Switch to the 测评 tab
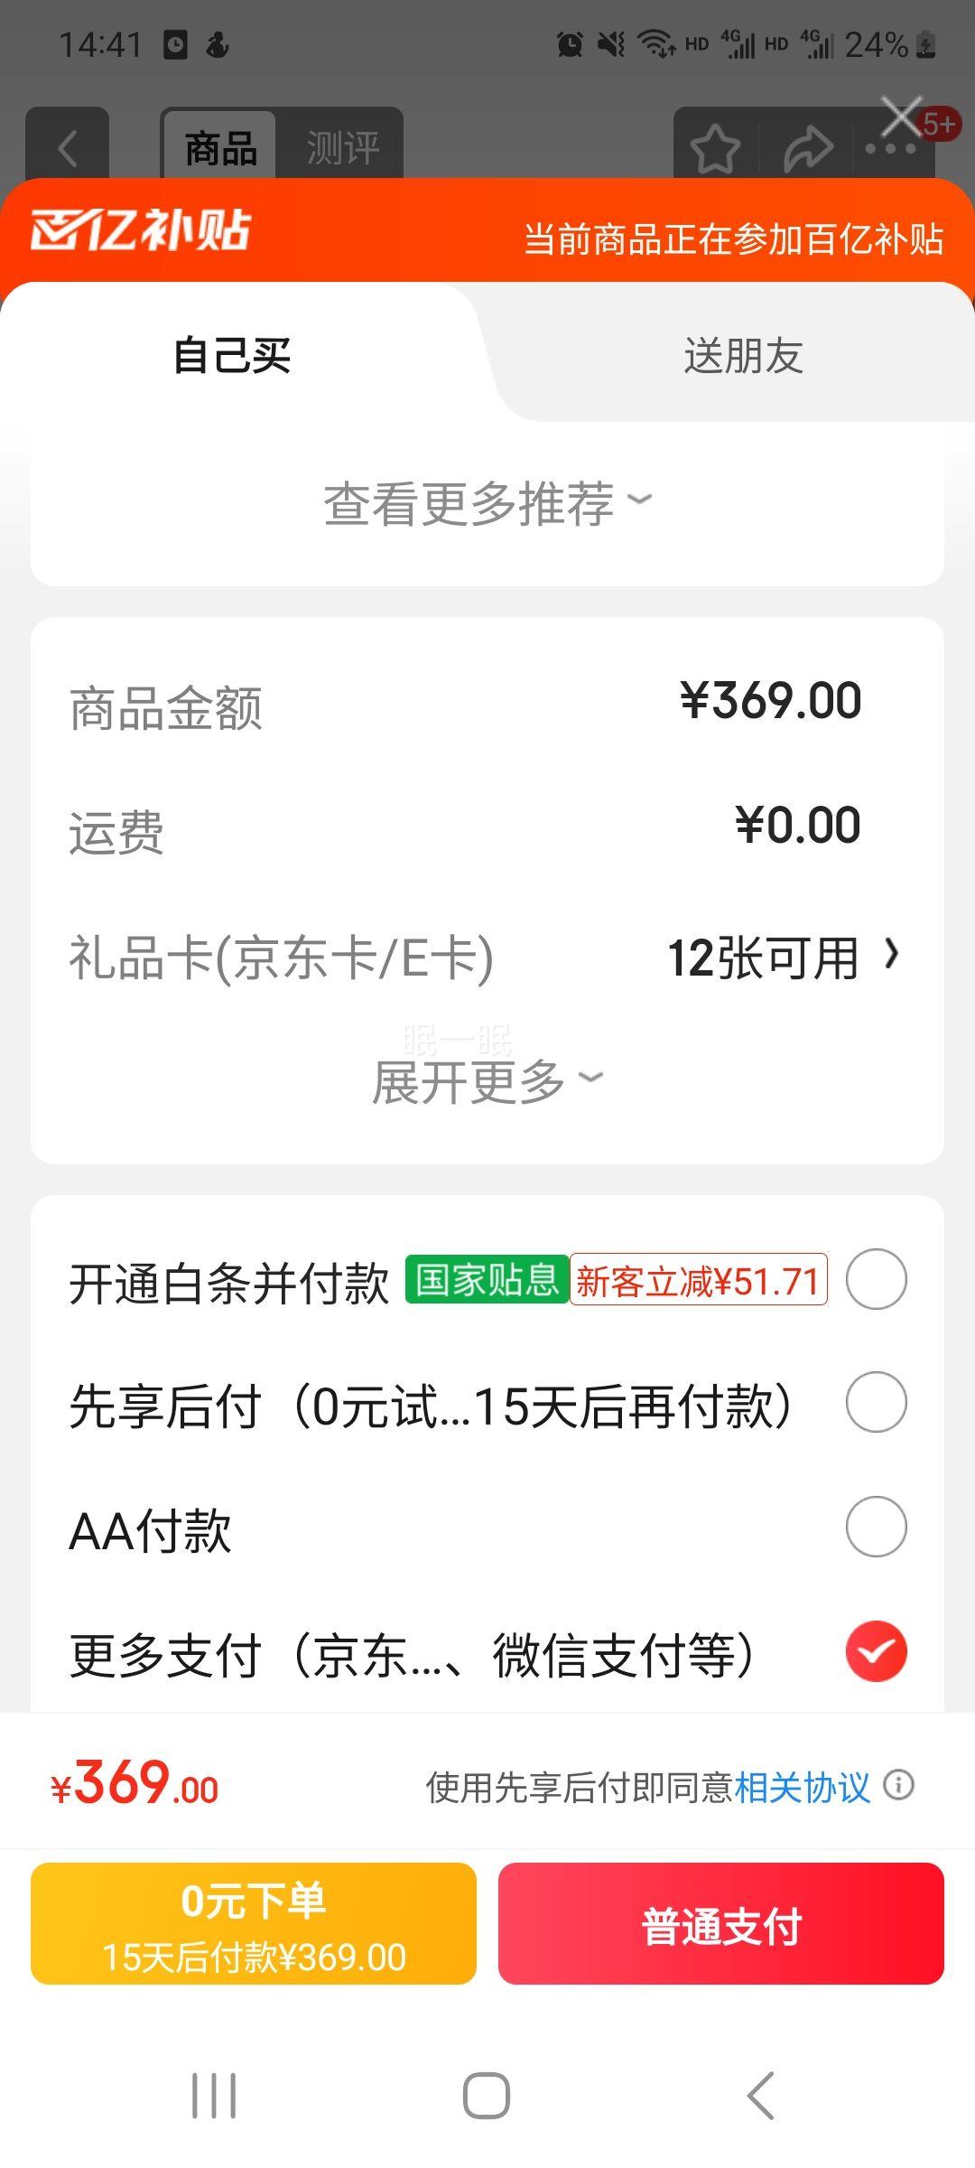This screenshot has height=2168, width=975. coord(342,148)
